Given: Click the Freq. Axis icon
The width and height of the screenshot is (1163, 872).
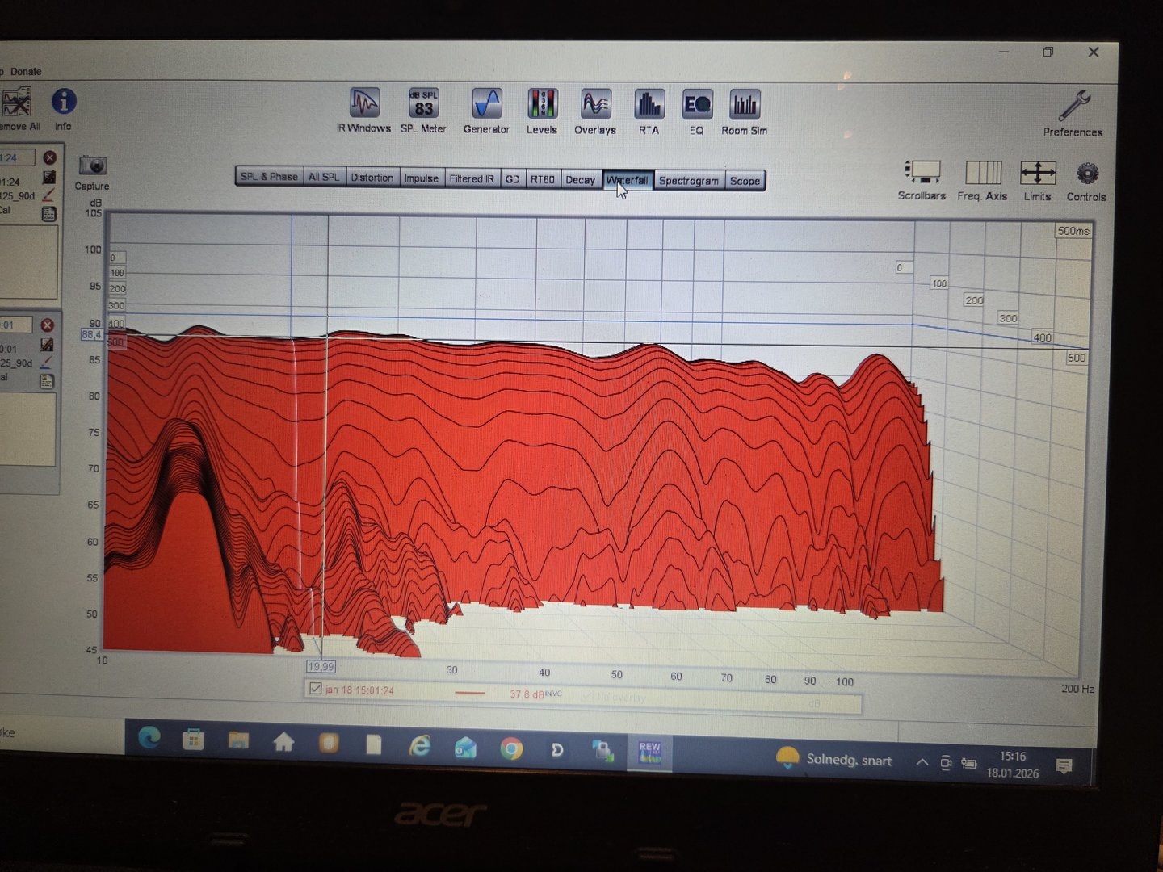Looking at the screenshot, I should click(982, 179).
